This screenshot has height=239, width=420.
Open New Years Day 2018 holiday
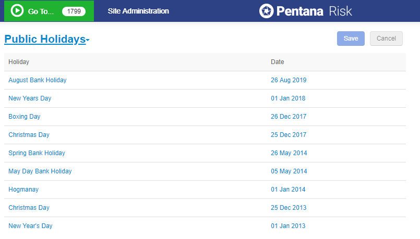[x=30, y=98]
